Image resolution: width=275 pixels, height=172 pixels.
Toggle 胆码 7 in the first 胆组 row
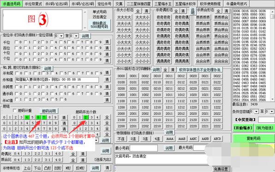[x=44, y=117]
